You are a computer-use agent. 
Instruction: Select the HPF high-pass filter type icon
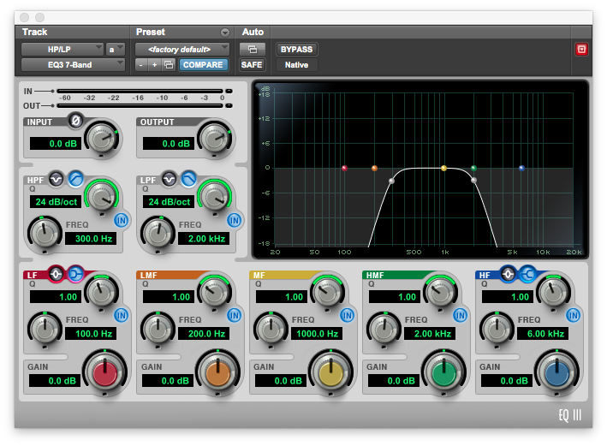click(74, 179)
